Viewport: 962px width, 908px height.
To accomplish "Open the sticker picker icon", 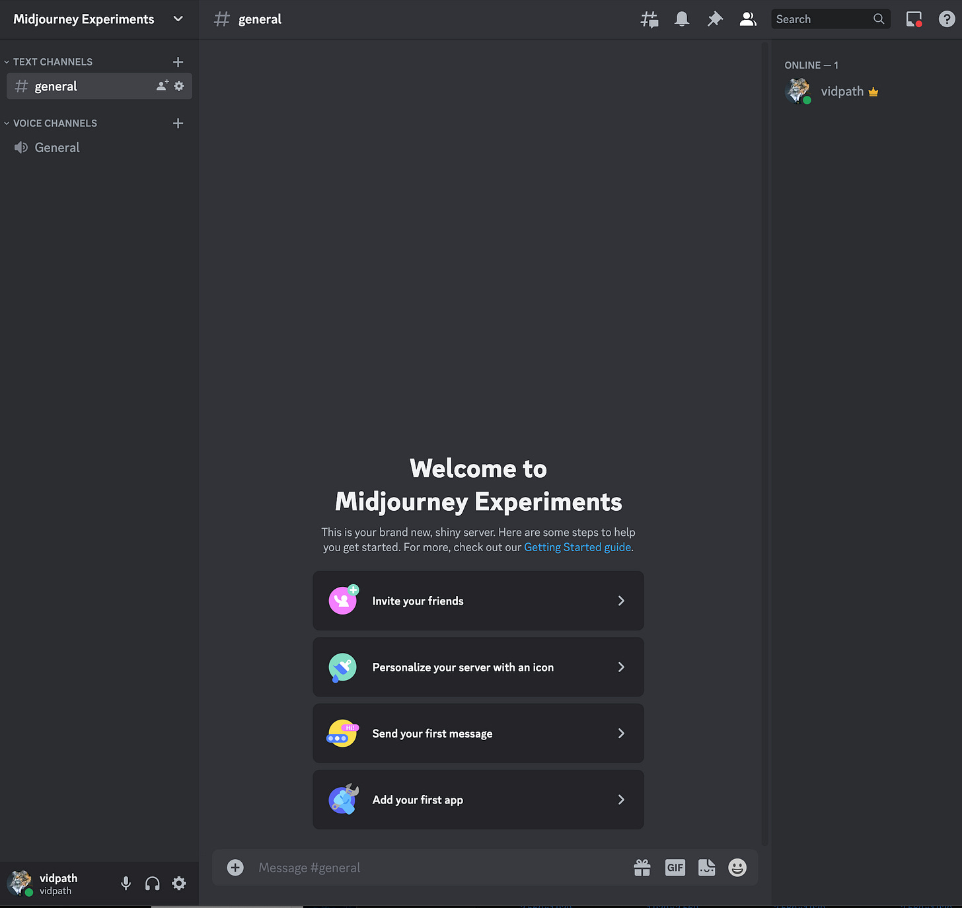I will click(707, 868).
